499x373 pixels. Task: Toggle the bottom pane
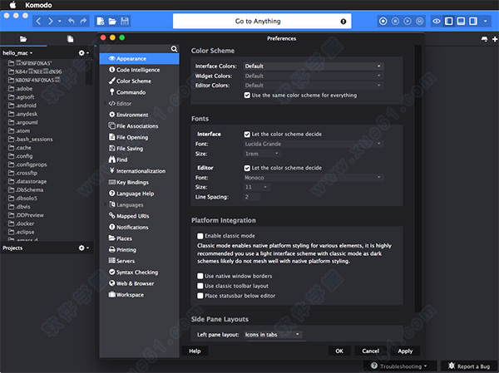pyautogui.click(x=461, y=22)
